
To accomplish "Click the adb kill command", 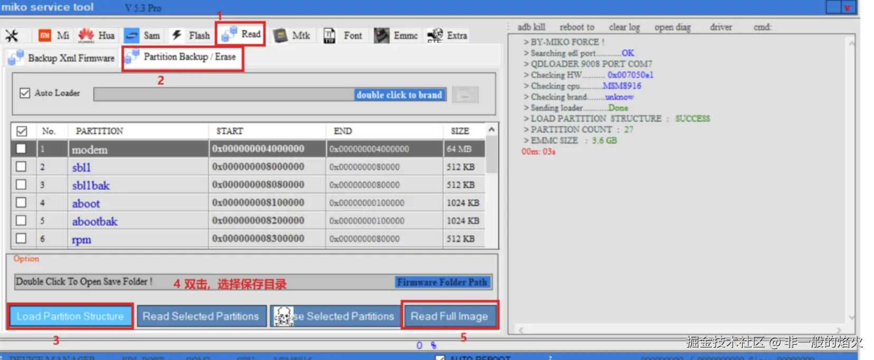I will (x=531, y=27).
